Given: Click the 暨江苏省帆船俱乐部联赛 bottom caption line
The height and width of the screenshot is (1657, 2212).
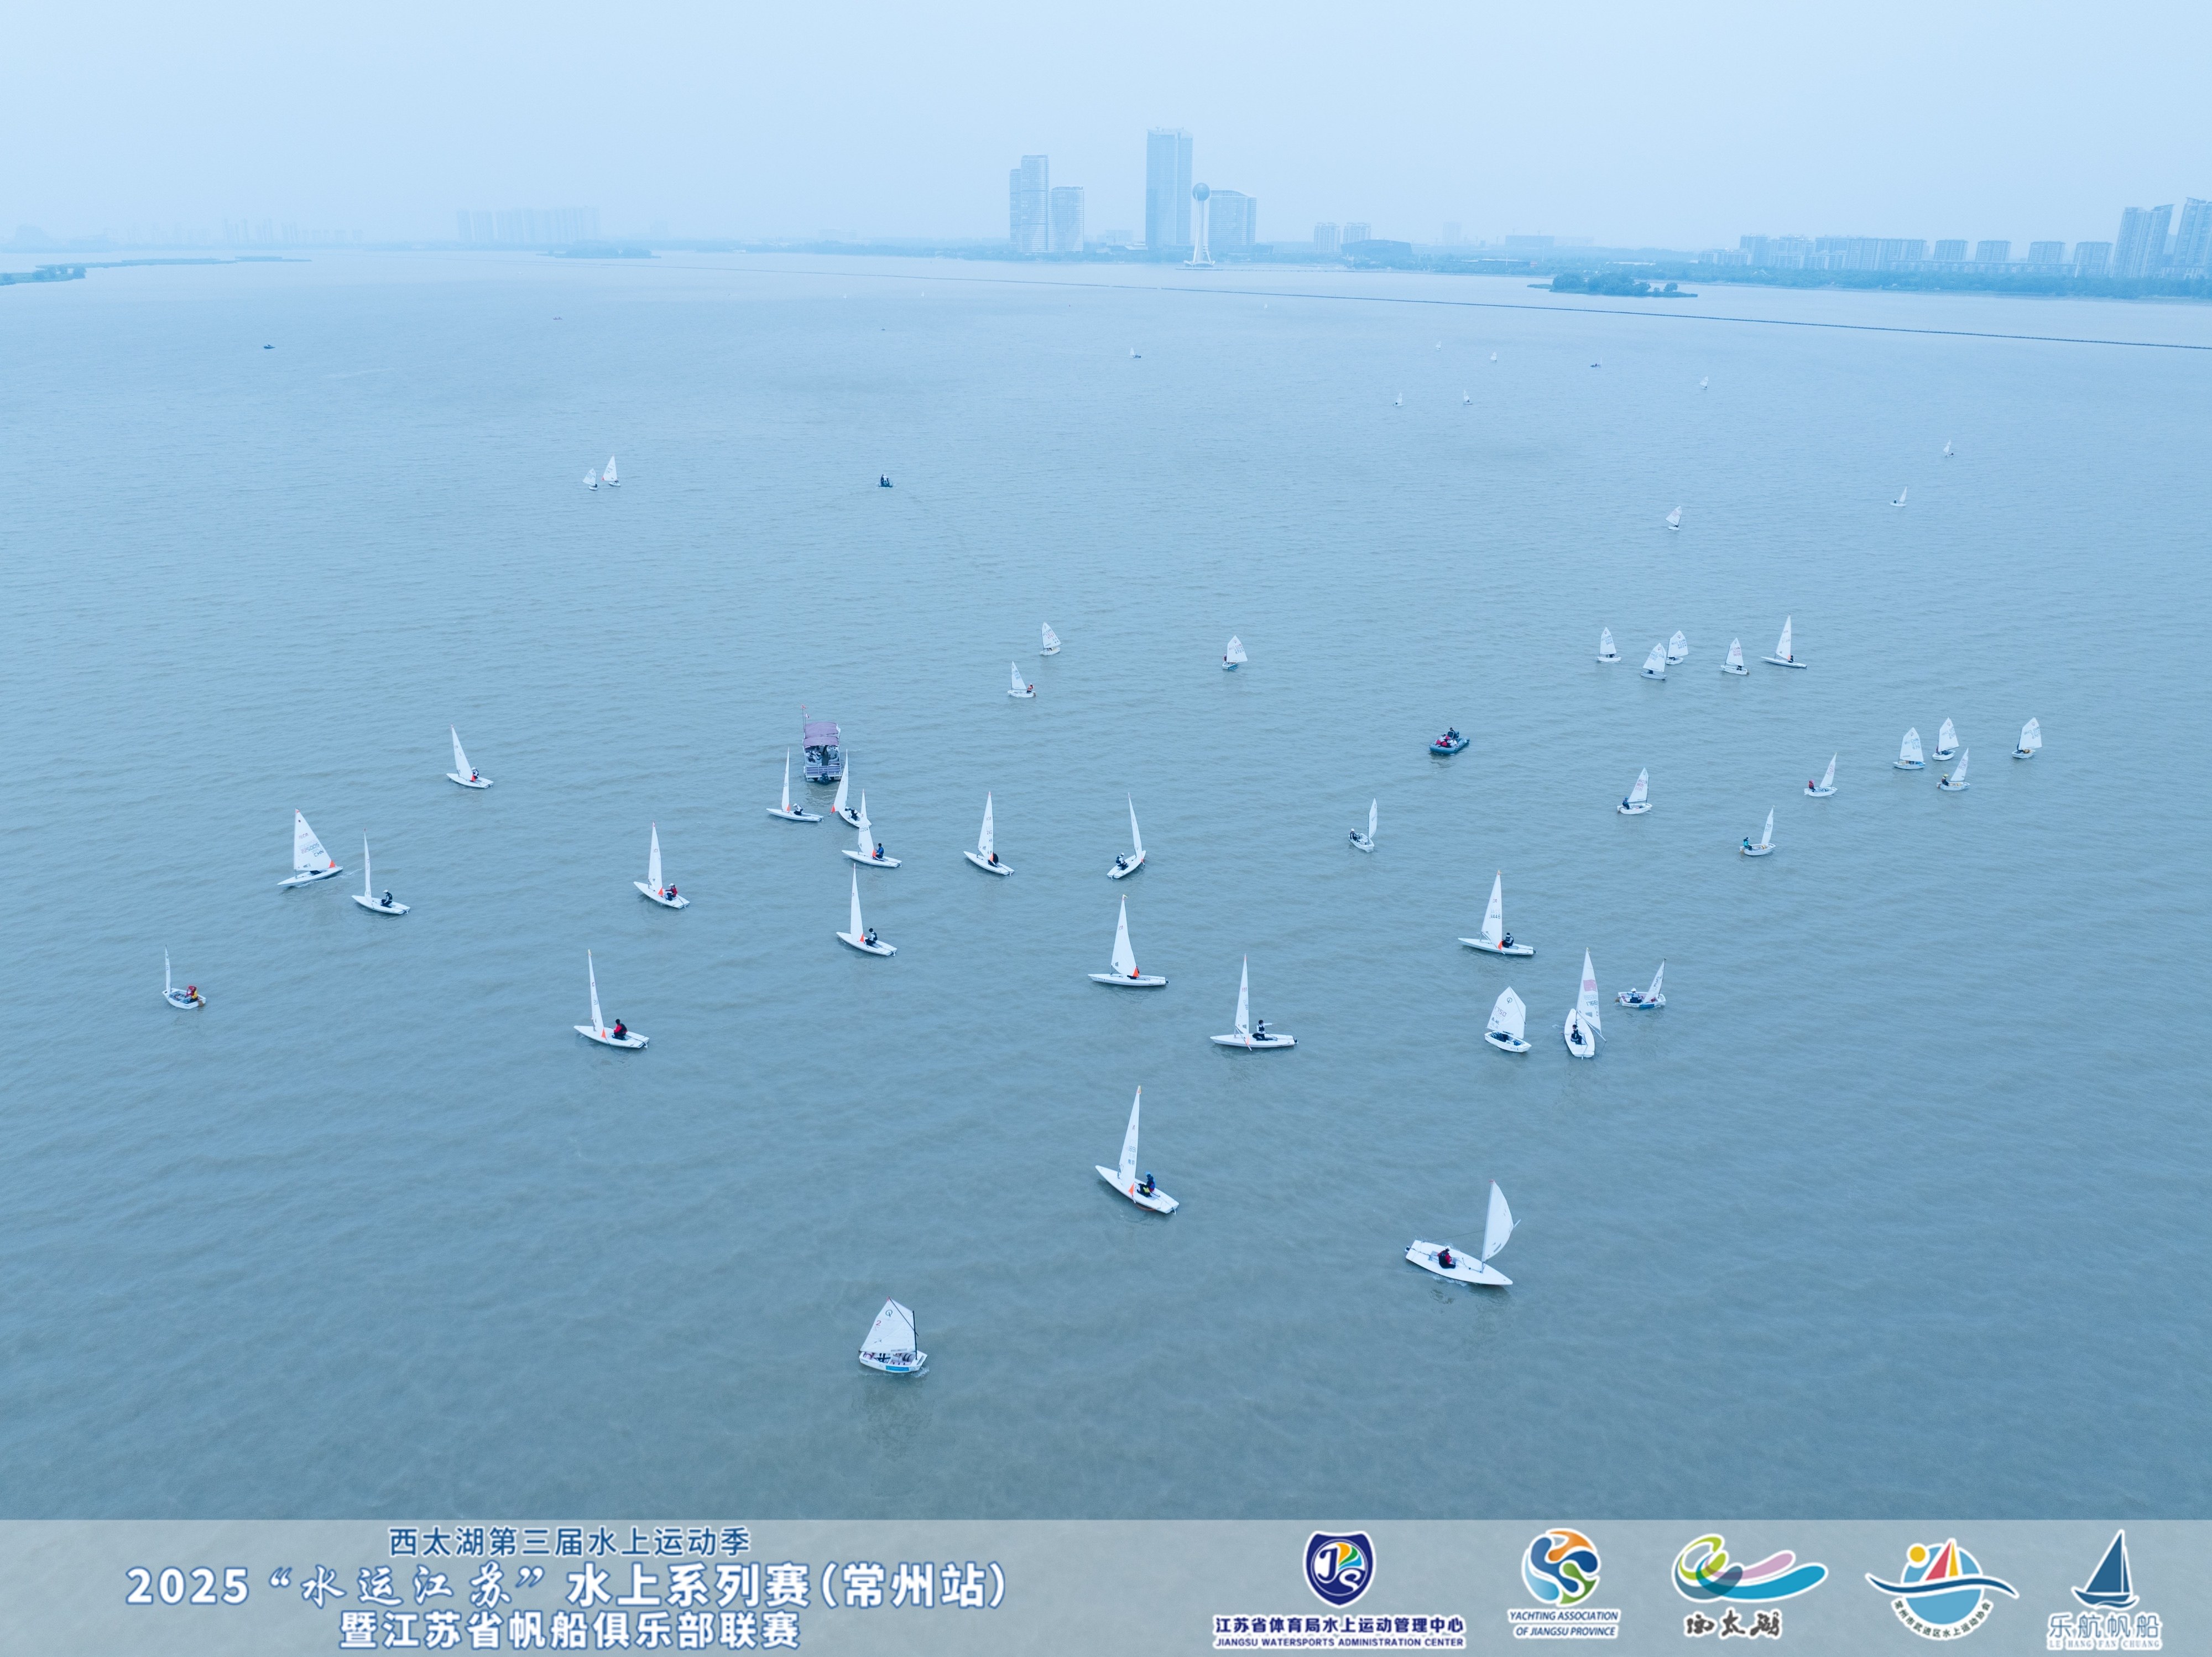Looking at the screenshot, I should (570, 1630).
